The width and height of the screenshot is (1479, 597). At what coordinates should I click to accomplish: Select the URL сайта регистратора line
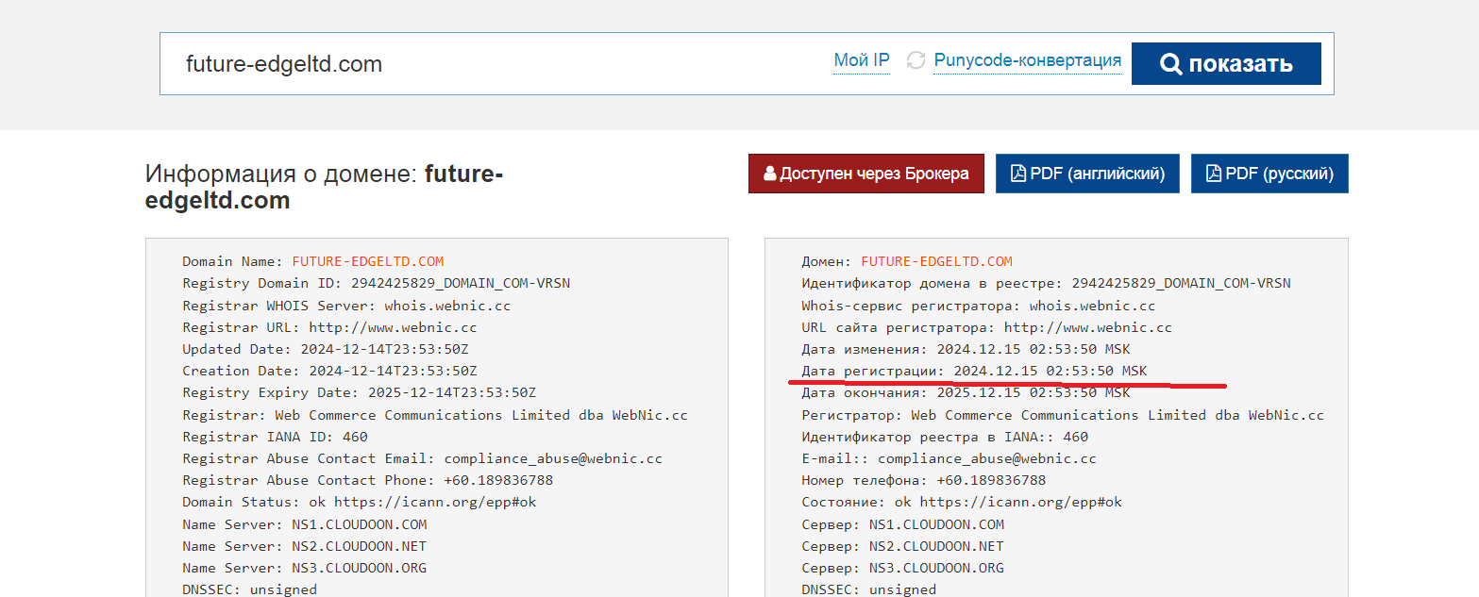click(x=986, y=327)
